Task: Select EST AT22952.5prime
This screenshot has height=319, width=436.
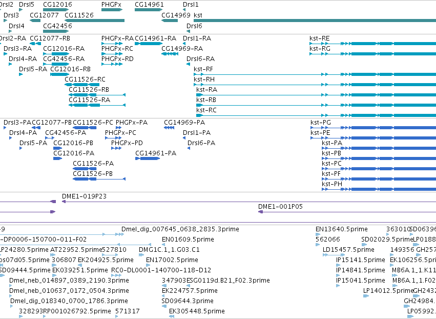Action: (x=76, y=250)
